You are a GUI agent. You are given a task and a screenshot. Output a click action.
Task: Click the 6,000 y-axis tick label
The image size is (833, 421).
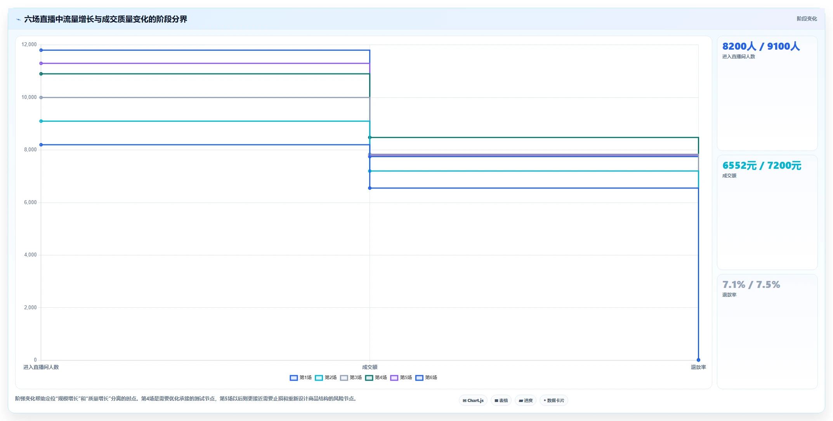click(30, 203)
